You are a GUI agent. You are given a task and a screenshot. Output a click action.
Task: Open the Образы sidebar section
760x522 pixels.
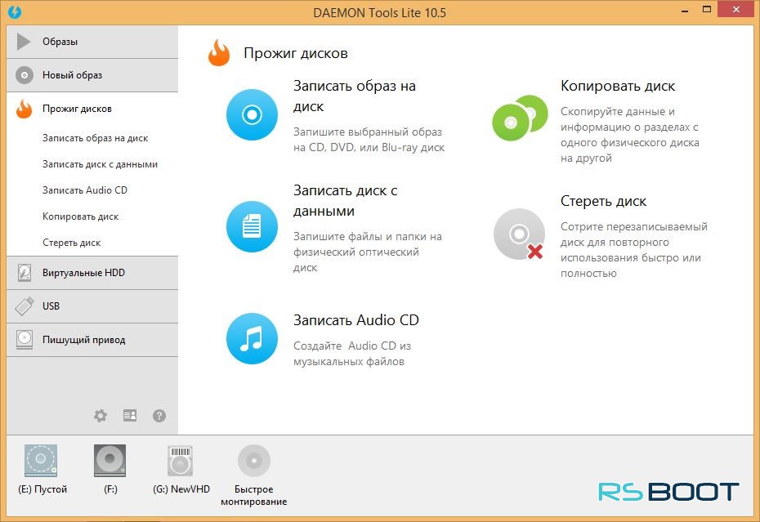coord(92,42)
